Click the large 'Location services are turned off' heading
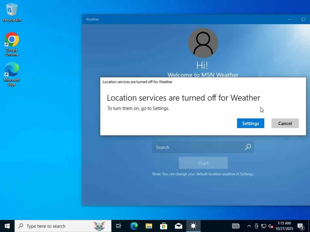 coord(183,98)
